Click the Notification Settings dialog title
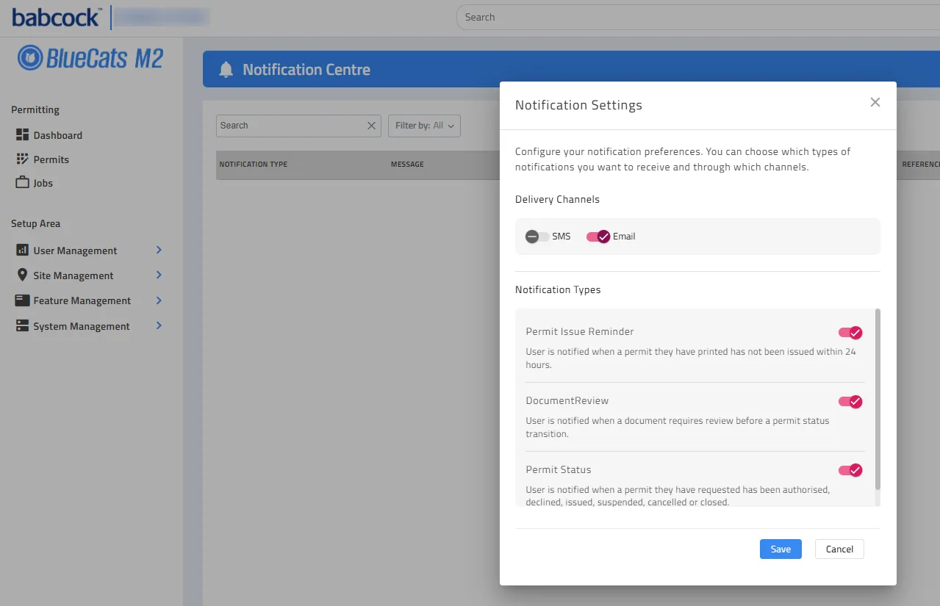The width and height of the screenshot is (940, 606). tap(578, 105)
